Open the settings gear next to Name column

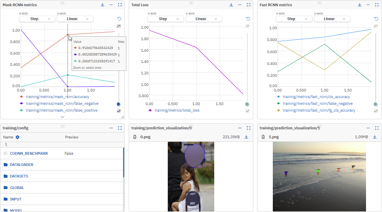coord(17,137)
